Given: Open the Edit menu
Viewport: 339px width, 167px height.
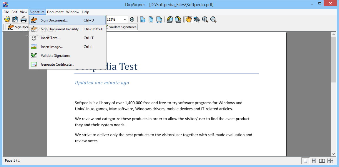Looking at the screenshot, I should tap(14, 12).
